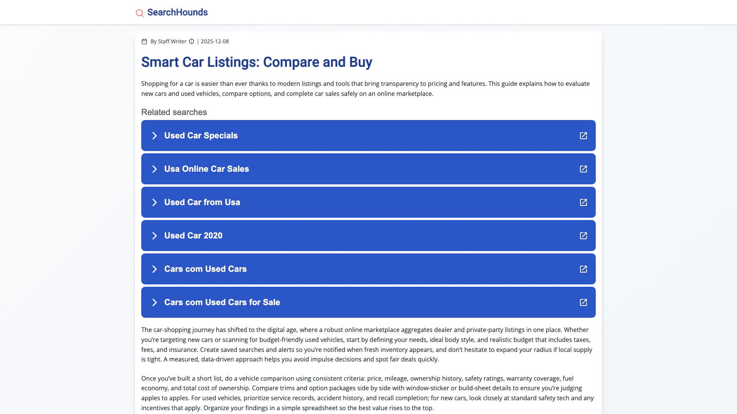Click external link icon on Used Car from Usa

click(583, 202)
